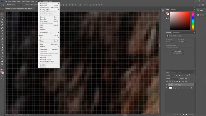Switch to the Adjustments tab
The height and width of the screenshot is (116, 206).
coord(176,33)
